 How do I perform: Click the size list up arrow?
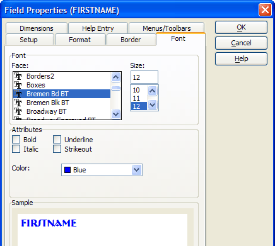point(153,91)
